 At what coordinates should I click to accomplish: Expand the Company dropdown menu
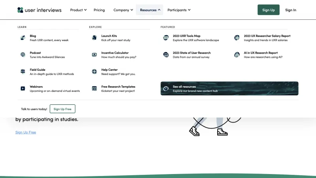(x=123, y=10)
